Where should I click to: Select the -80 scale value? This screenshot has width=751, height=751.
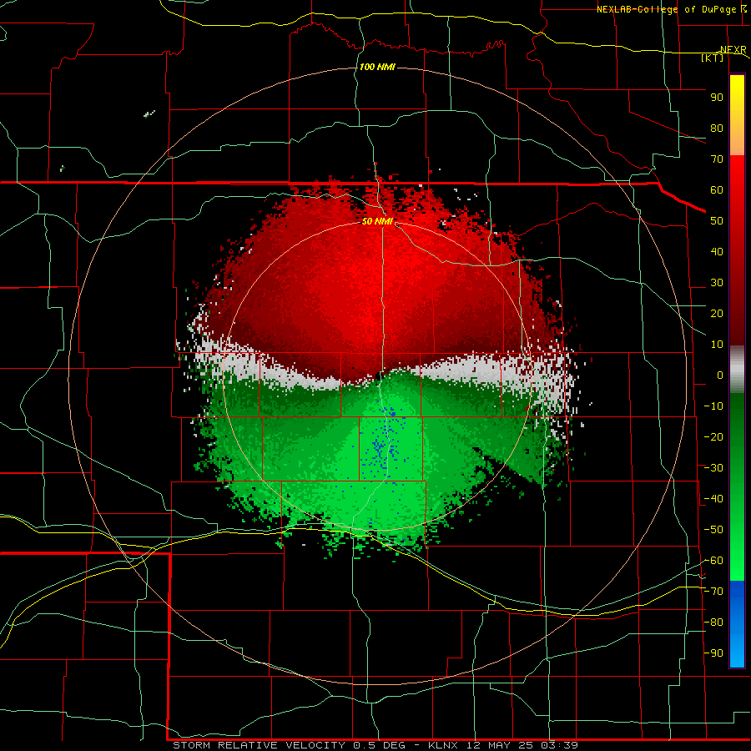pos(713,622)
